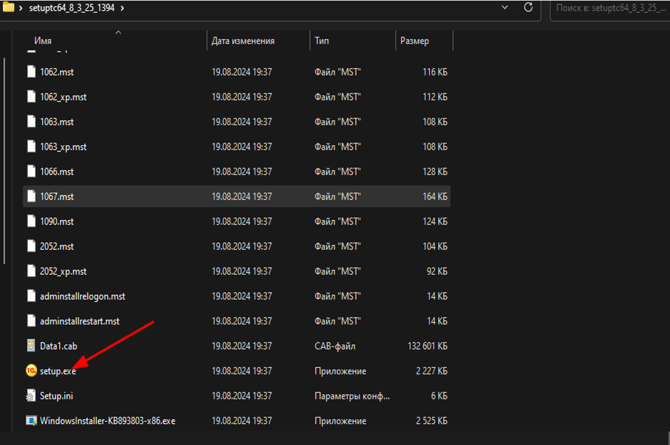Click the search field Поиск в setuptc64
The image size is (670, 445).
click(608, 8)
